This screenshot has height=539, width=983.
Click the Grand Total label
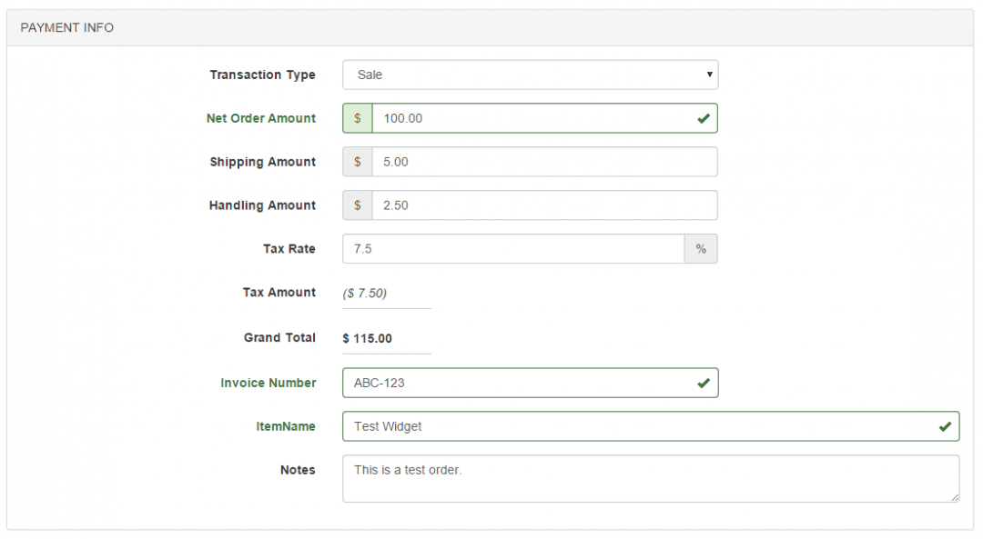279,337
